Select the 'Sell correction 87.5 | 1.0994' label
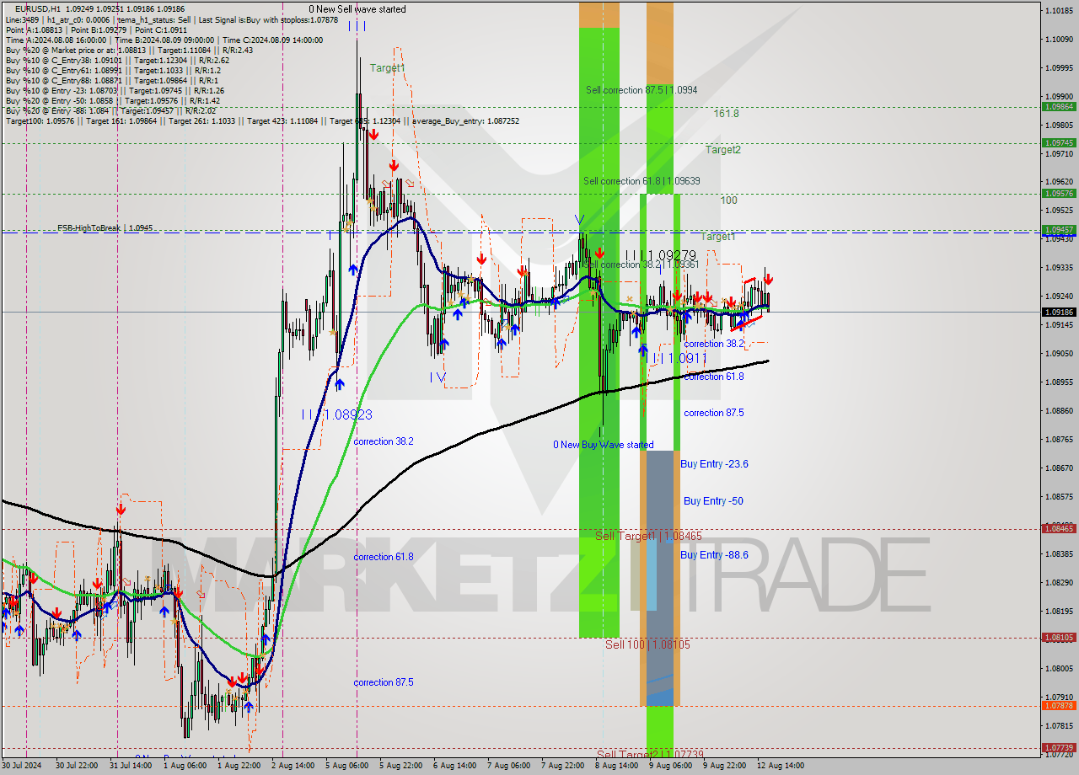 641,89
